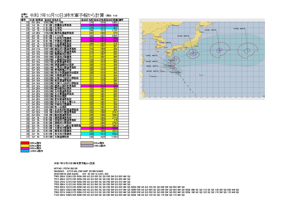Viewport: 298px width, 210px height.
Task: Click the yellow 400Km legend swatch
Action: (25, 146)
